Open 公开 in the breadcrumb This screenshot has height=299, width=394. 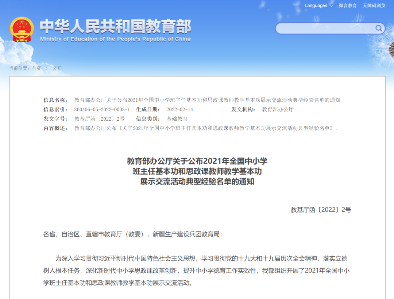pyautogui.click(x=57, y=68)
